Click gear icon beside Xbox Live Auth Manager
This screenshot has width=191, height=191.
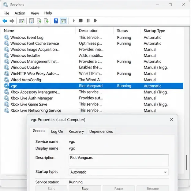[6, 98]
